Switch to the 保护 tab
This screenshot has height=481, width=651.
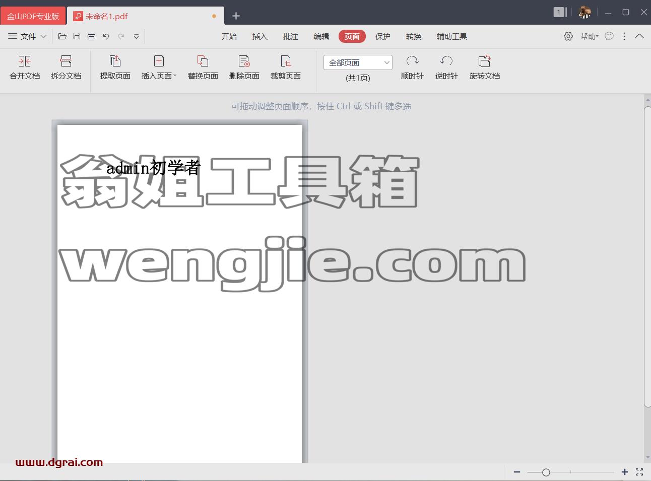coord(383,36)
